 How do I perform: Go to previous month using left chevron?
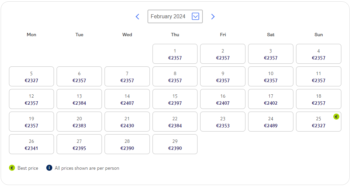coord(138,17)
